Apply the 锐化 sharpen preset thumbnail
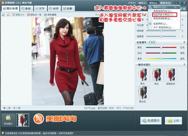This screenshot has width=188, height=136. pos(156,75)
